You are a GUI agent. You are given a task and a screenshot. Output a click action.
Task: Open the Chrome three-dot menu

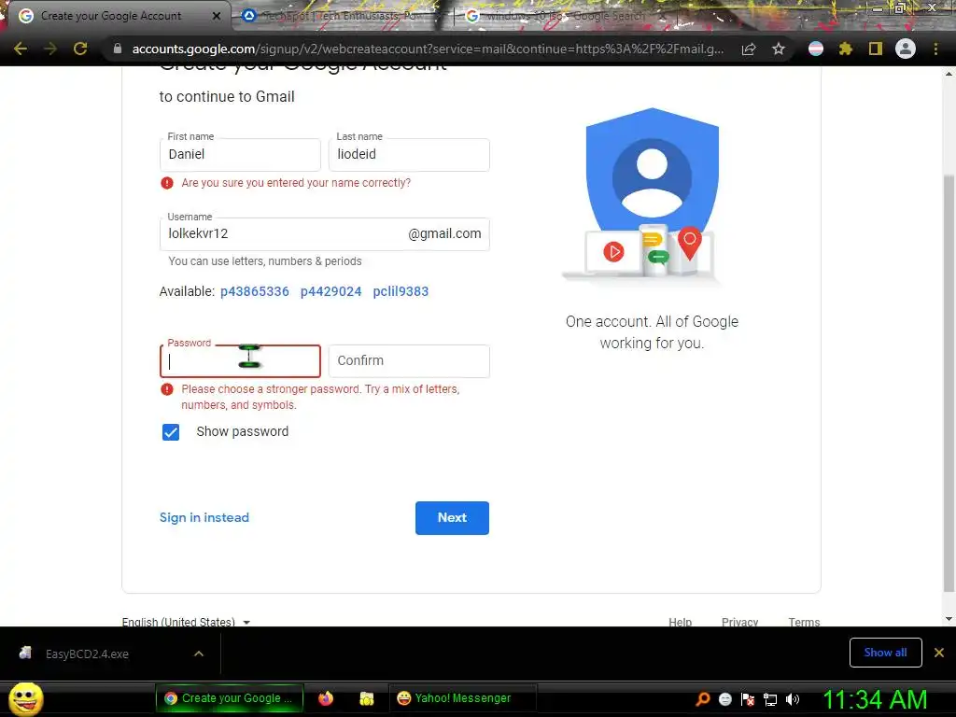click(x=935, y=49)
